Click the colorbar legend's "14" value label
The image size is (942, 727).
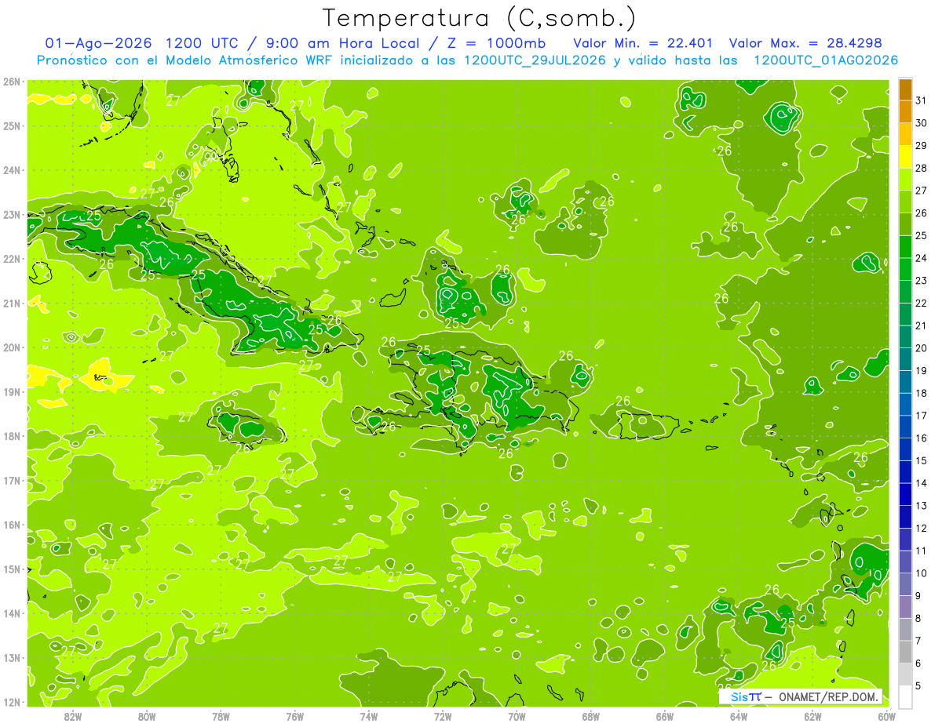(x=921, y=482)
